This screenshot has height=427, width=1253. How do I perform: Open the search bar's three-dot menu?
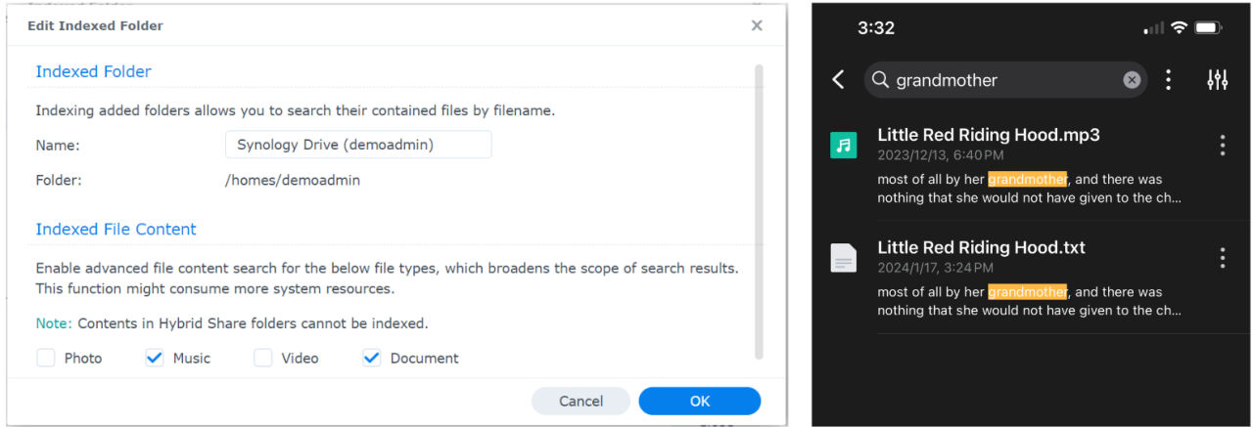coord(1168,80)
